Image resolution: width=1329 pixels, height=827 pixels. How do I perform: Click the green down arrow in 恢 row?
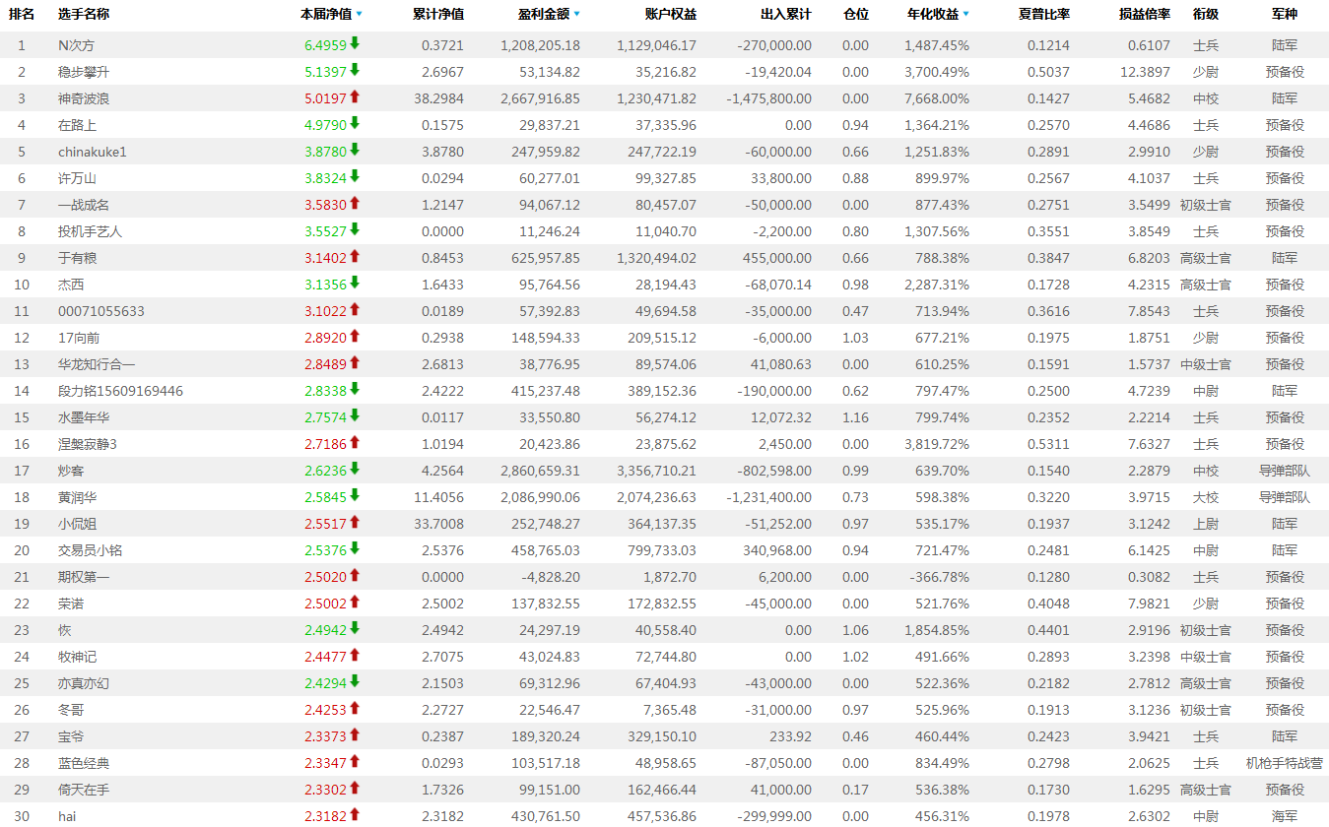355,628
